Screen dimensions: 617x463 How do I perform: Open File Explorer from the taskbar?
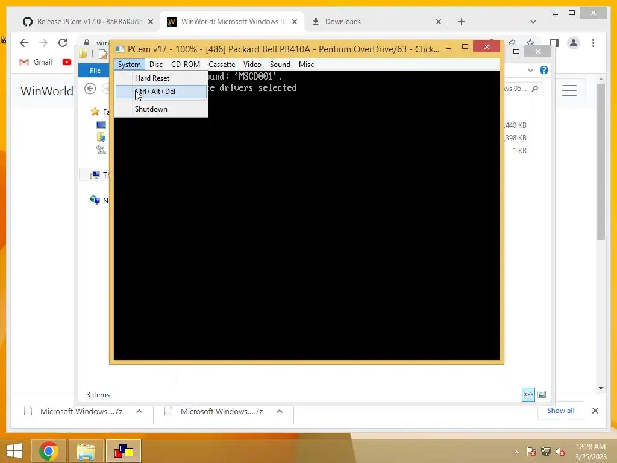click(x=86, y=451)
